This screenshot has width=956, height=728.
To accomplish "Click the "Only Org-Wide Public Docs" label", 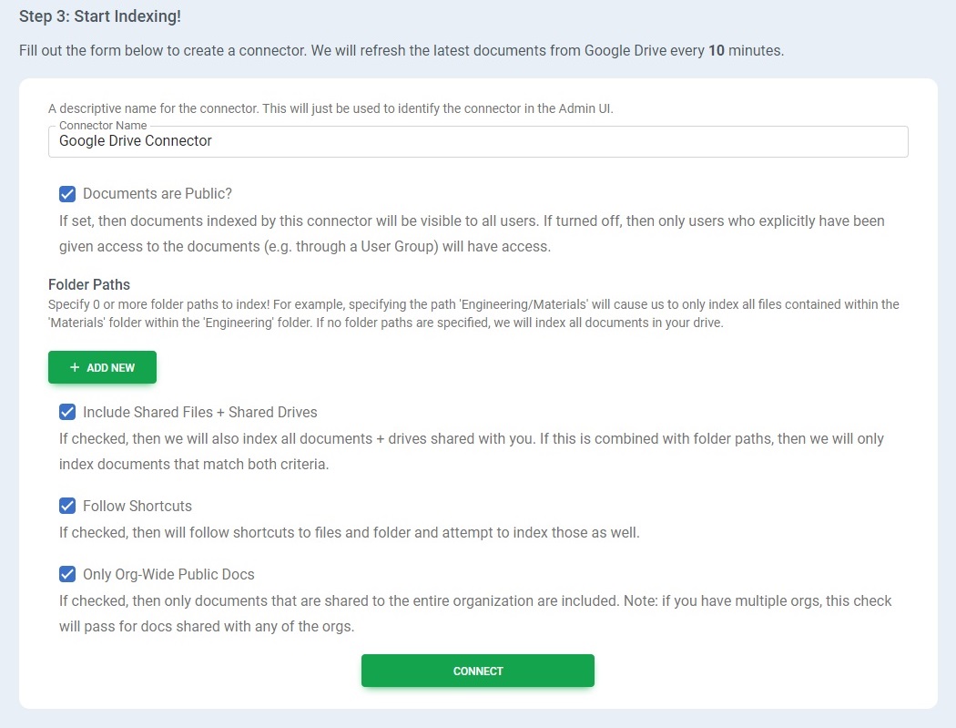I will pos(168,574).
